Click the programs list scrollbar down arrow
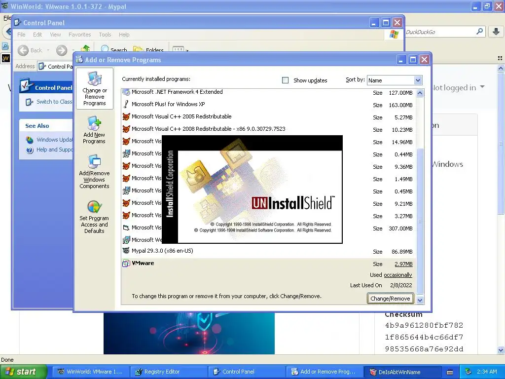 [x=420, y=300]
